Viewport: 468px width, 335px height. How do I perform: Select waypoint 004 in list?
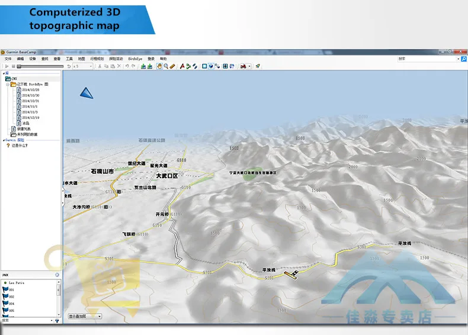(x=8, y=304)
